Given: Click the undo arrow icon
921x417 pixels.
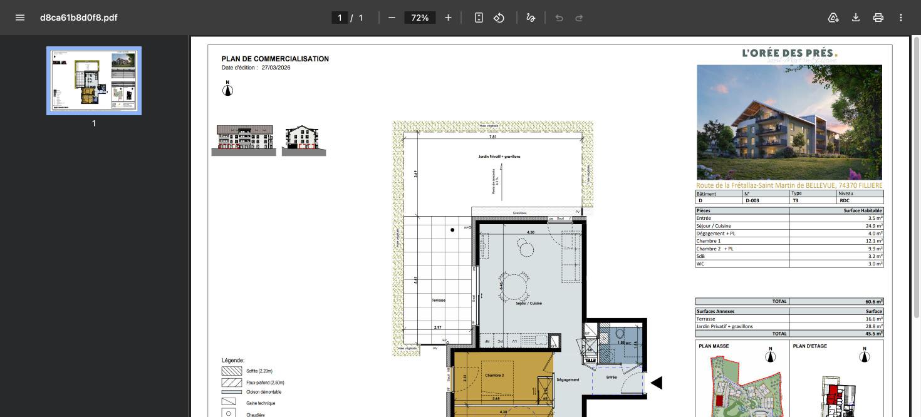Looking at the screenshot, I should coord(559,18).
